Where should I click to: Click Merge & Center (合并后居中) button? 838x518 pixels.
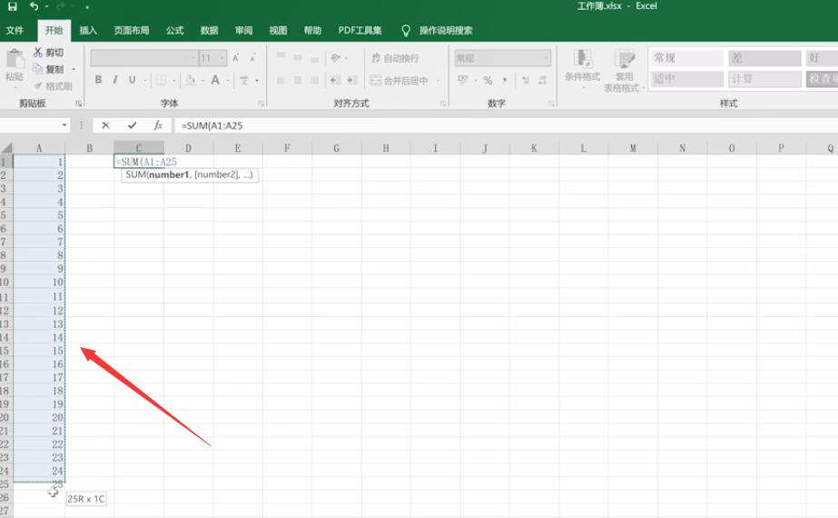[399, 80]
